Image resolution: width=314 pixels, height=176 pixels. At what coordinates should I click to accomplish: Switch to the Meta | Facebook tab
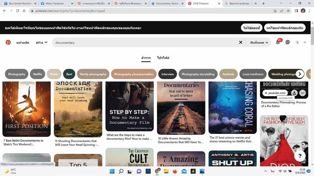(57, 3)
